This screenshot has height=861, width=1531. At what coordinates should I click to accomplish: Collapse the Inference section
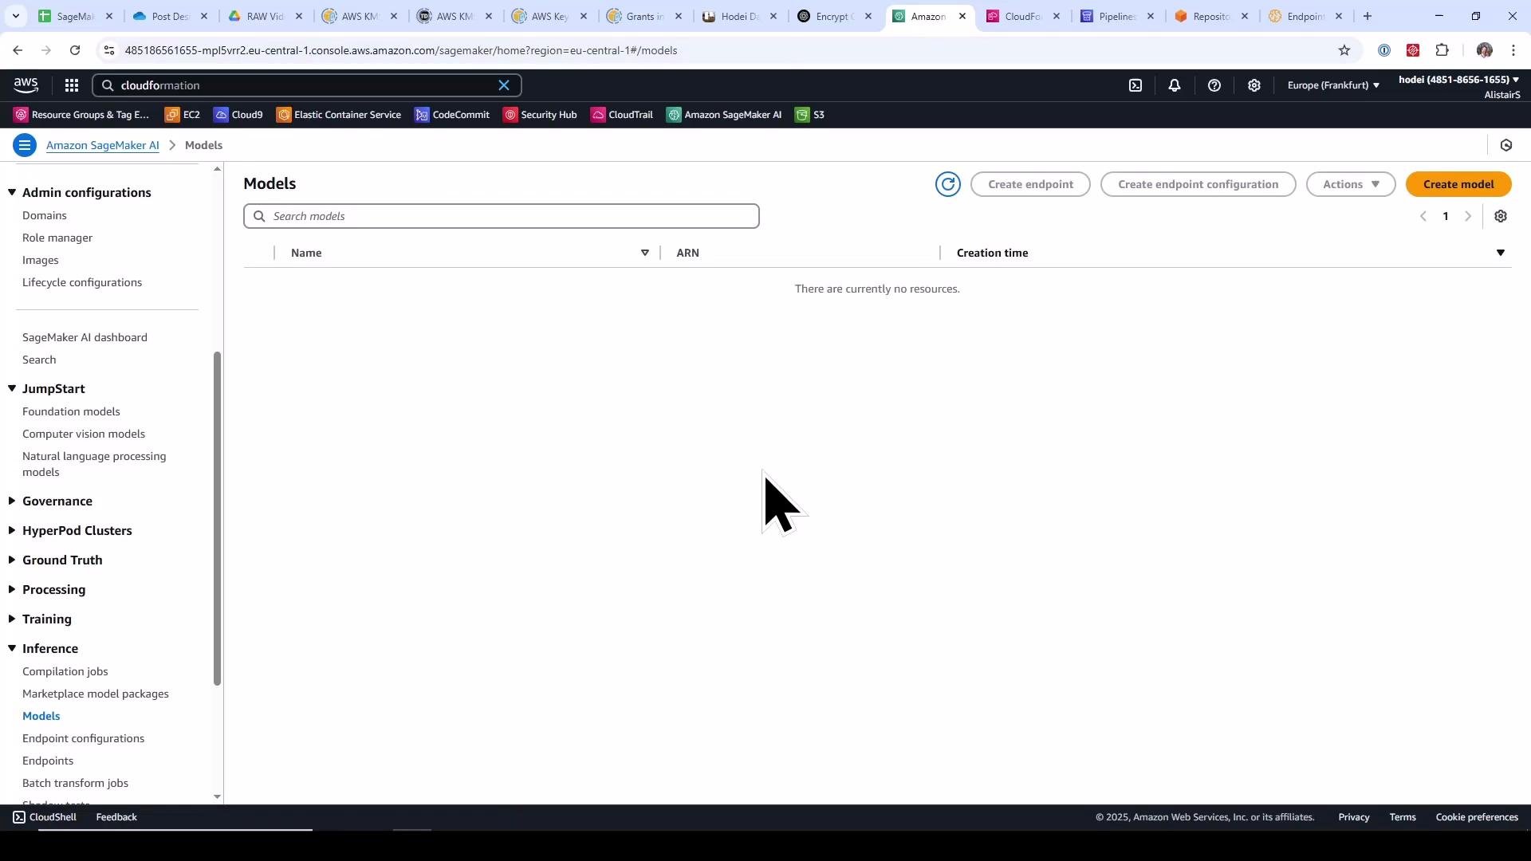12,648
